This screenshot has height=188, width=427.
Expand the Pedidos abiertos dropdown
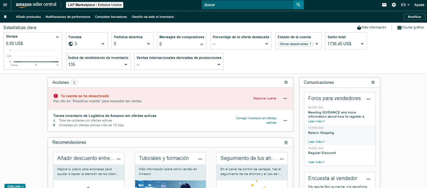click(148, 44)
